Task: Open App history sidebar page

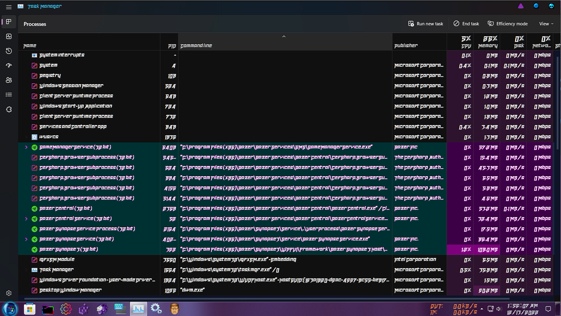Action: (x=9, y=51)
